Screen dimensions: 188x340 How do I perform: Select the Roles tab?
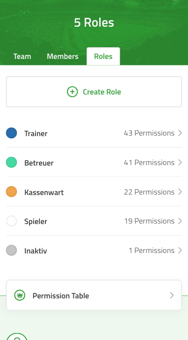click(103, 57)
